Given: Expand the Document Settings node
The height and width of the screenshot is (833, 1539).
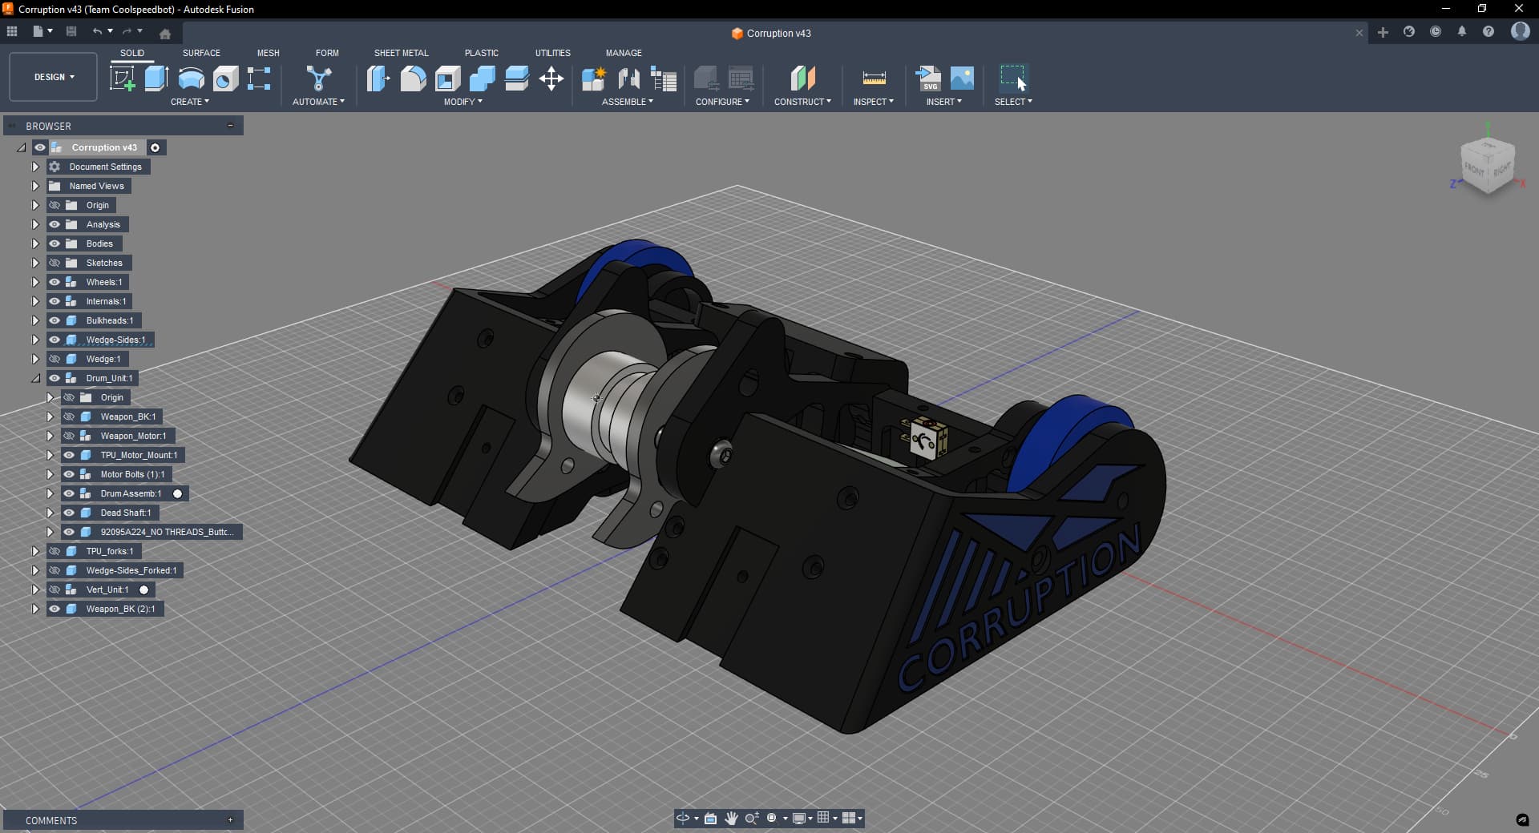Looking at the screenshot, I should pos(35,167).
